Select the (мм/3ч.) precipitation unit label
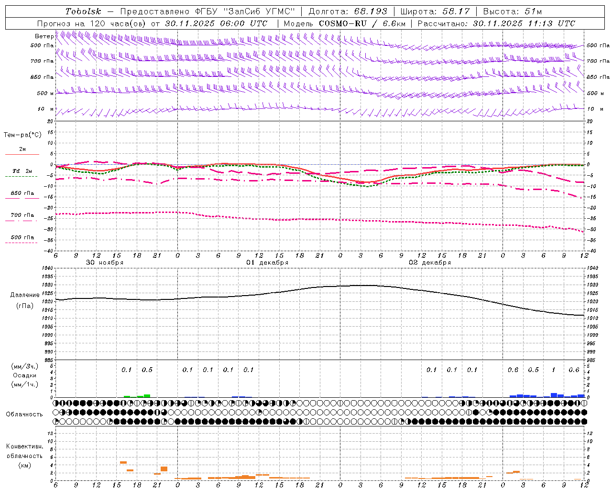 click(25, 366)
